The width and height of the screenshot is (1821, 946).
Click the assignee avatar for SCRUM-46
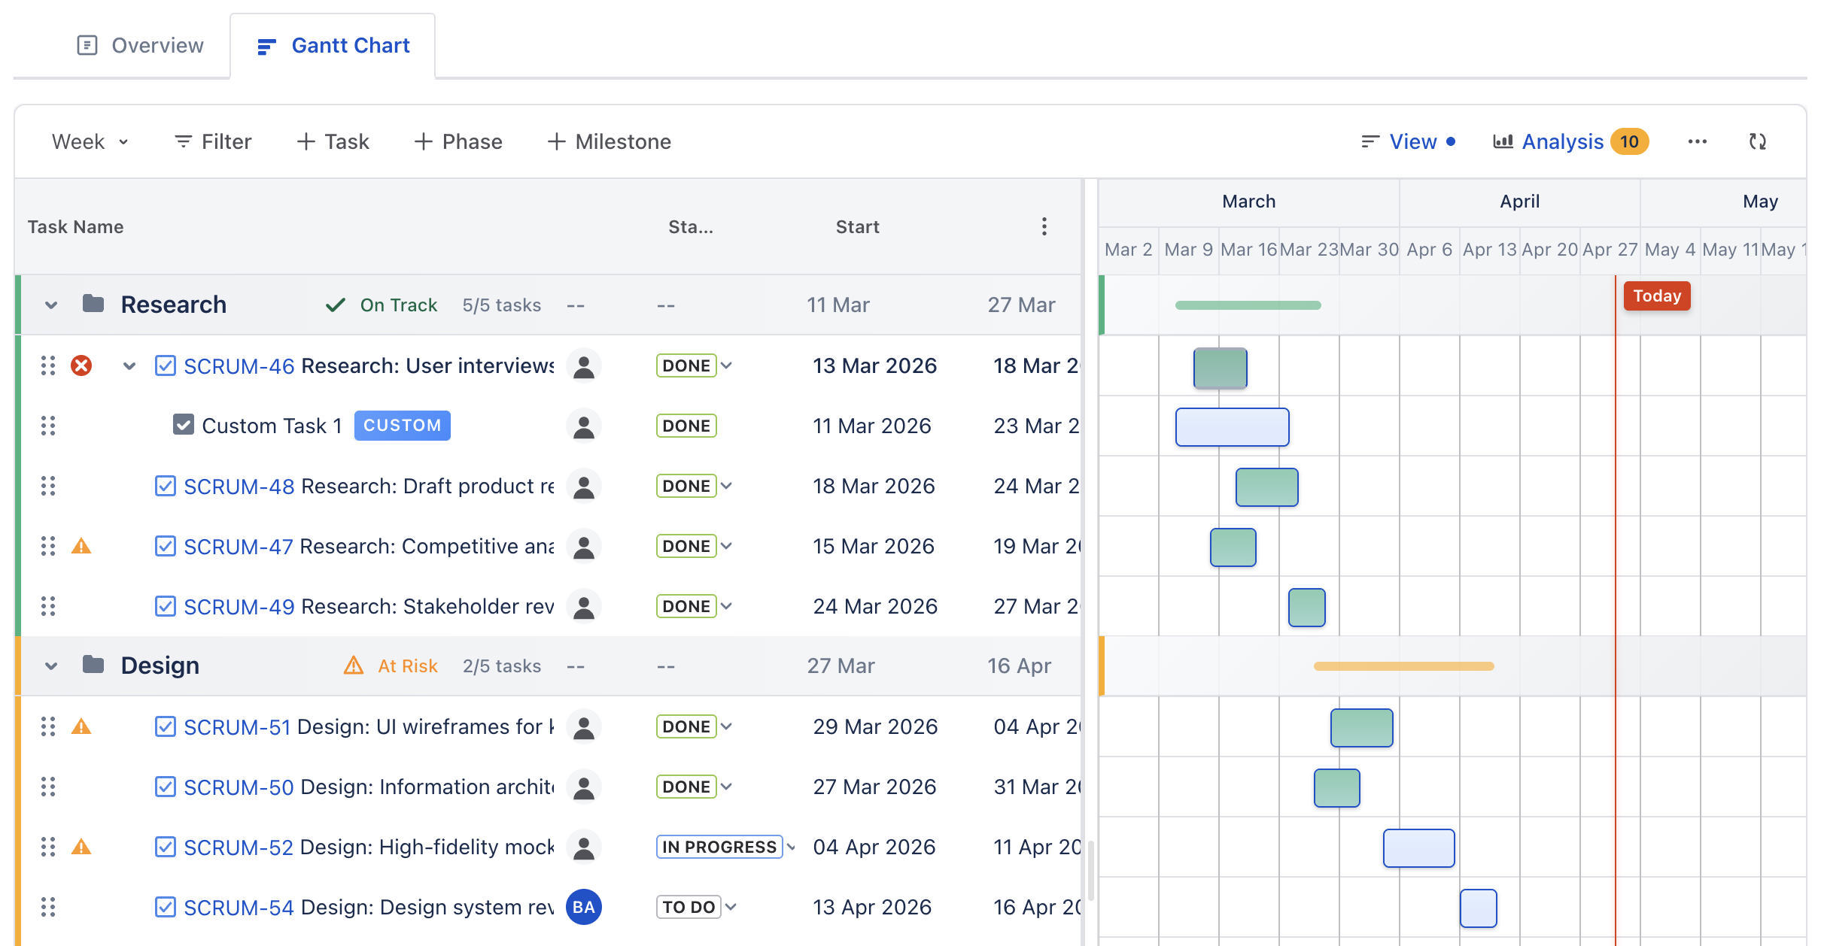tap(584, 365)
